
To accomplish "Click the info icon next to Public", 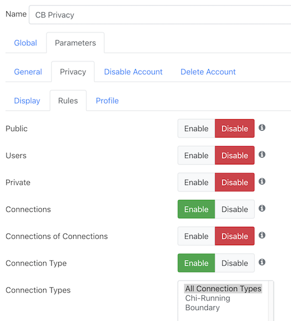I will 262,127.
